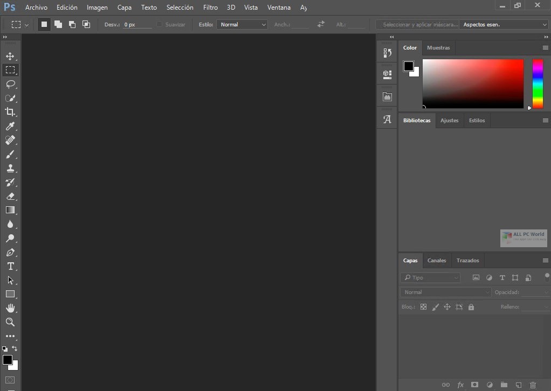
Task: Select the Crop tool
Action: [x=10, y=112]
